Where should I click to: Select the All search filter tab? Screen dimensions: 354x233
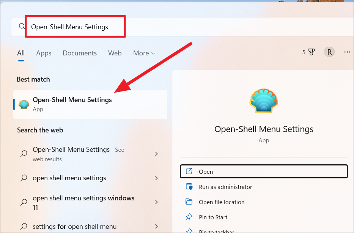tap(21, 53)
